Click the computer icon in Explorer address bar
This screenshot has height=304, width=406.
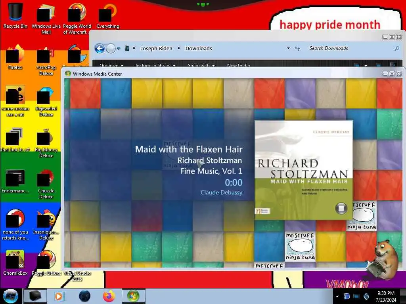click(126, 48)
